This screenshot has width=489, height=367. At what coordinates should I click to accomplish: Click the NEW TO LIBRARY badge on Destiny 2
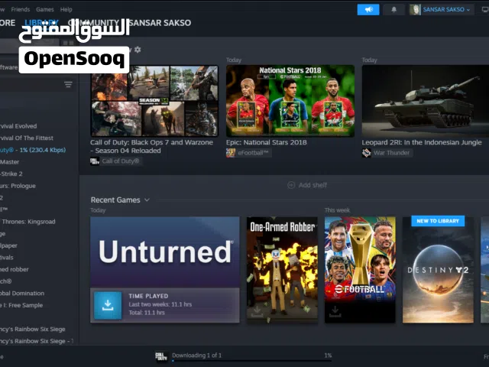pyautogui.click(x=438, y=221)
